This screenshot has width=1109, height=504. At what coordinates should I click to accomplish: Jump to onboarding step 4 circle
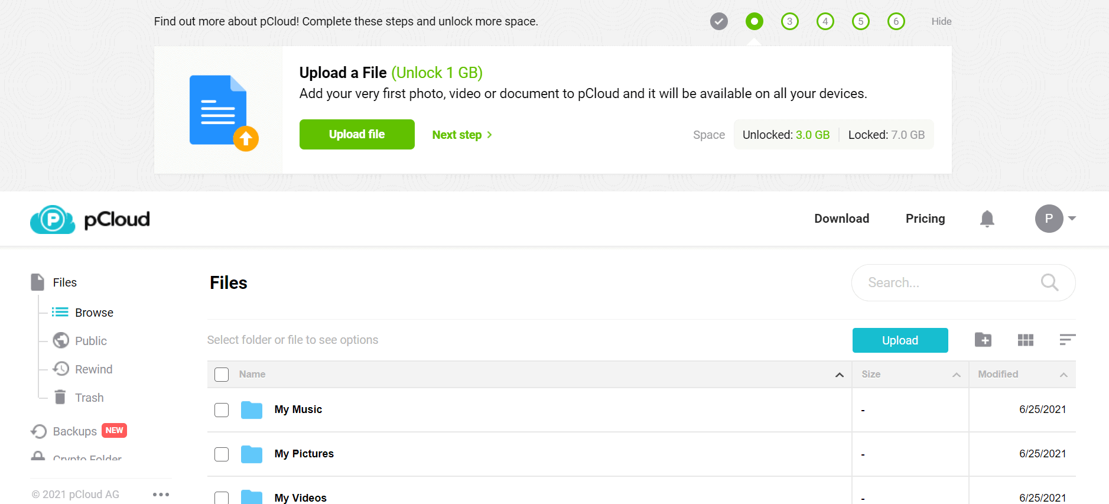point(825,21)
